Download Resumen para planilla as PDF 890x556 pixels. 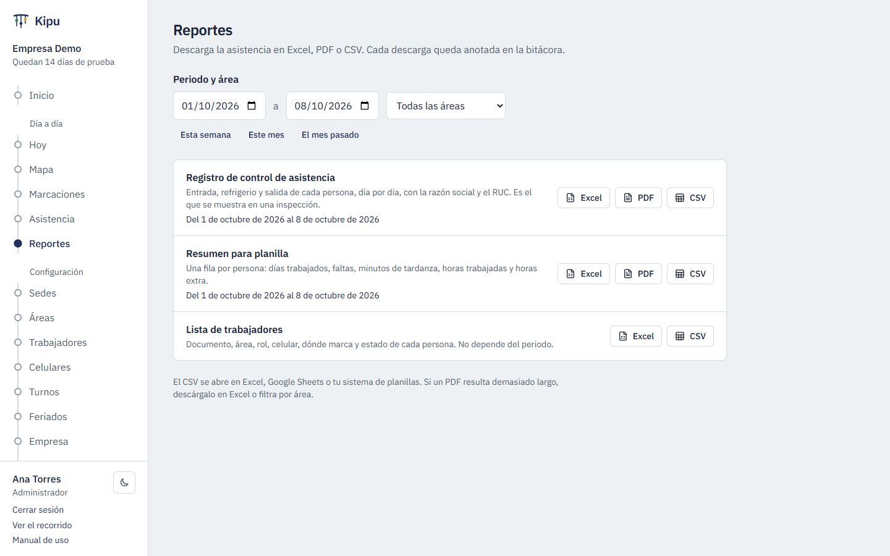pos(638,274)
